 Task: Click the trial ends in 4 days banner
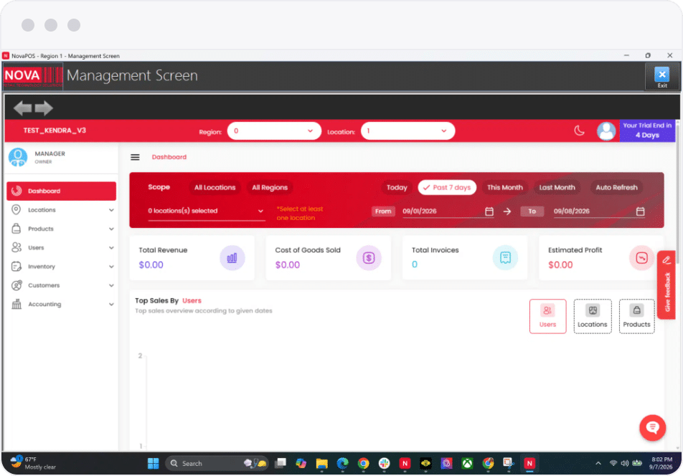click(x=647, y=130)
